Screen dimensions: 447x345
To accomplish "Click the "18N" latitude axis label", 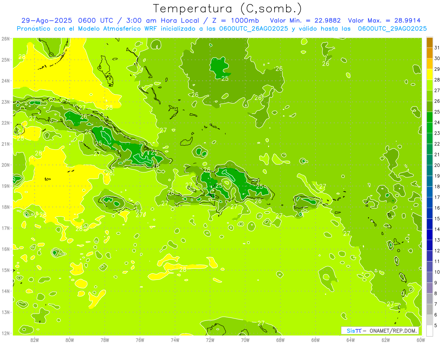I will [6, 207].
